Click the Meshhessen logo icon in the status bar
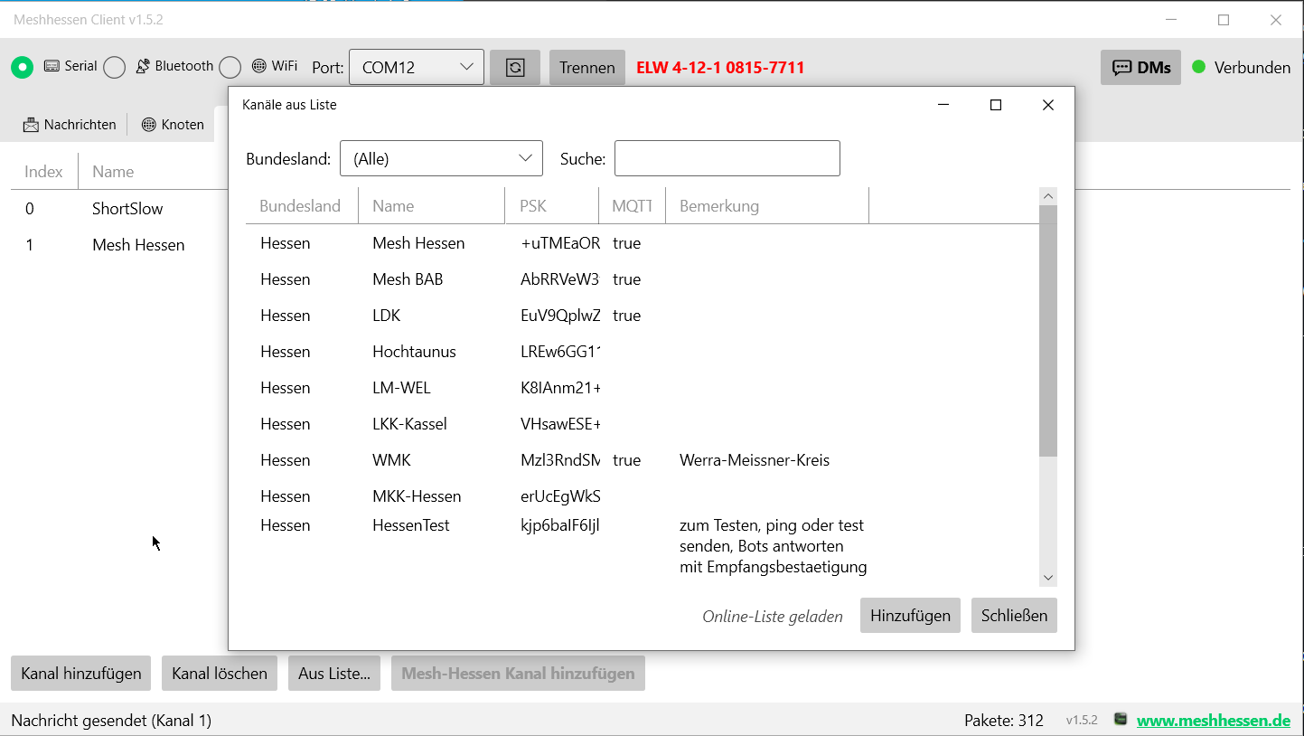 click(x=1120, y=720)
